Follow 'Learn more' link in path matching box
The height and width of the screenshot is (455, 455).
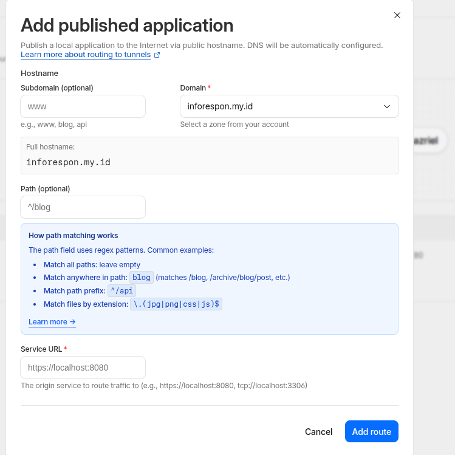(x=52, y=322)
